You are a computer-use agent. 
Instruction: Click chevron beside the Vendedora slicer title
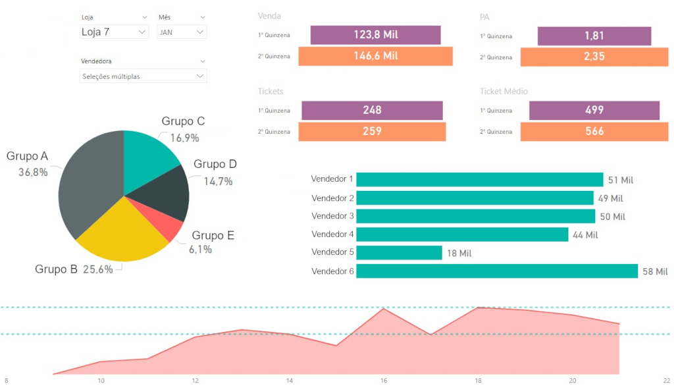pyautogui.click(x=202, y=61)
